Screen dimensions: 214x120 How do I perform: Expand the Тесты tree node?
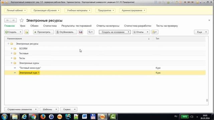pyautogui.click(x=12, y=58)
